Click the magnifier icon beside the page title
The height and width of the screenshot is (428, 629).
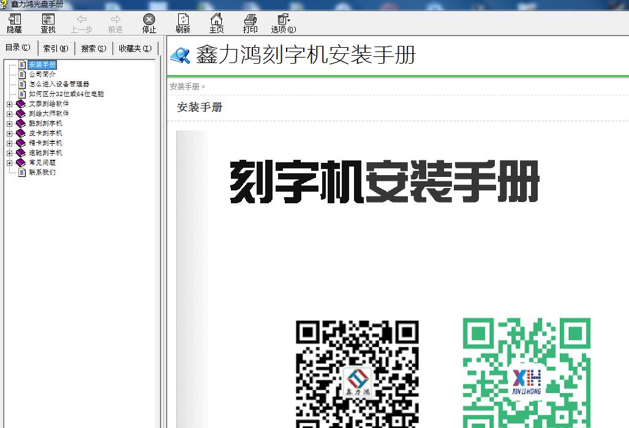pyautogui.click(x=181, y=56)
